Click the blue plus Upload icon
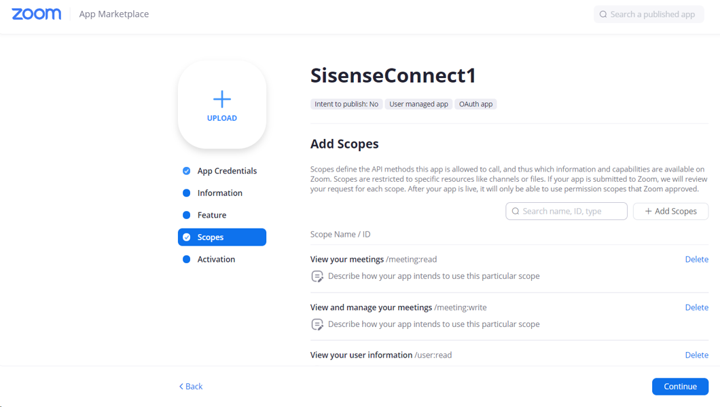Screen dimensions: 720x407 (x=222, y=99)
